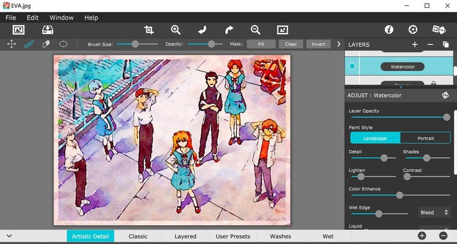
Task: Click the mask Clear button
Action: click(x=291, y=44)
